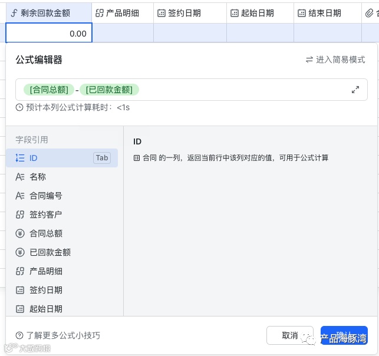Click the currency icon beside 已回款金额
379x356 pixels.
[20, 252]
